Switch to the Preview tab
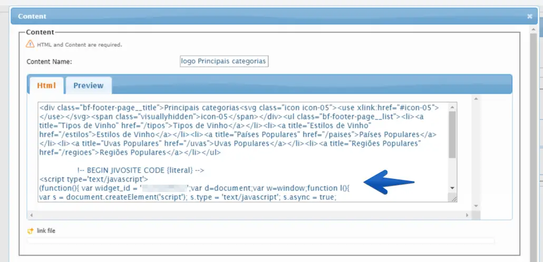 coord(89,85)
